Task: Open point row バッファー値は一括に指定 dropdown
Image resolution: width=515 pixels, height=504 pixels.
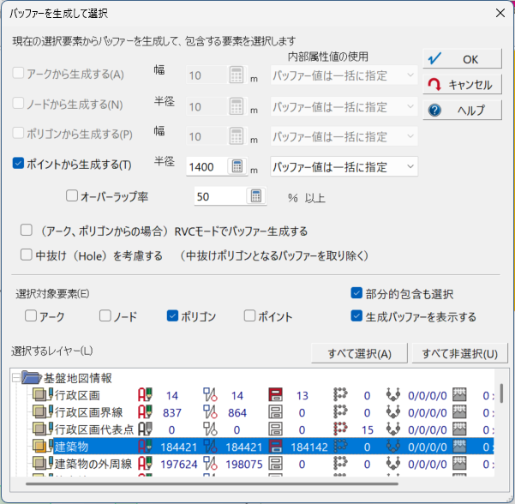Action: (344, 166)
